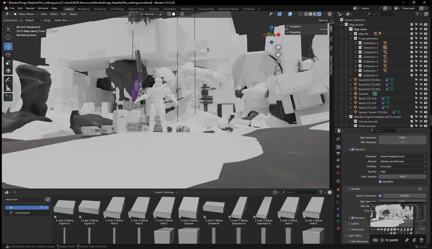This screenshot has height=249, width=432.
Task: Select the Select Box tool in viewport toolbar
Action: point(8,29)
